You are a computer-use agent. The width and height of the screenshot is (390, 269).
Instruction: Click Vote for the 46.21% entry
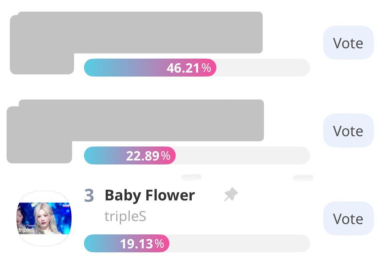click(348, 43)
